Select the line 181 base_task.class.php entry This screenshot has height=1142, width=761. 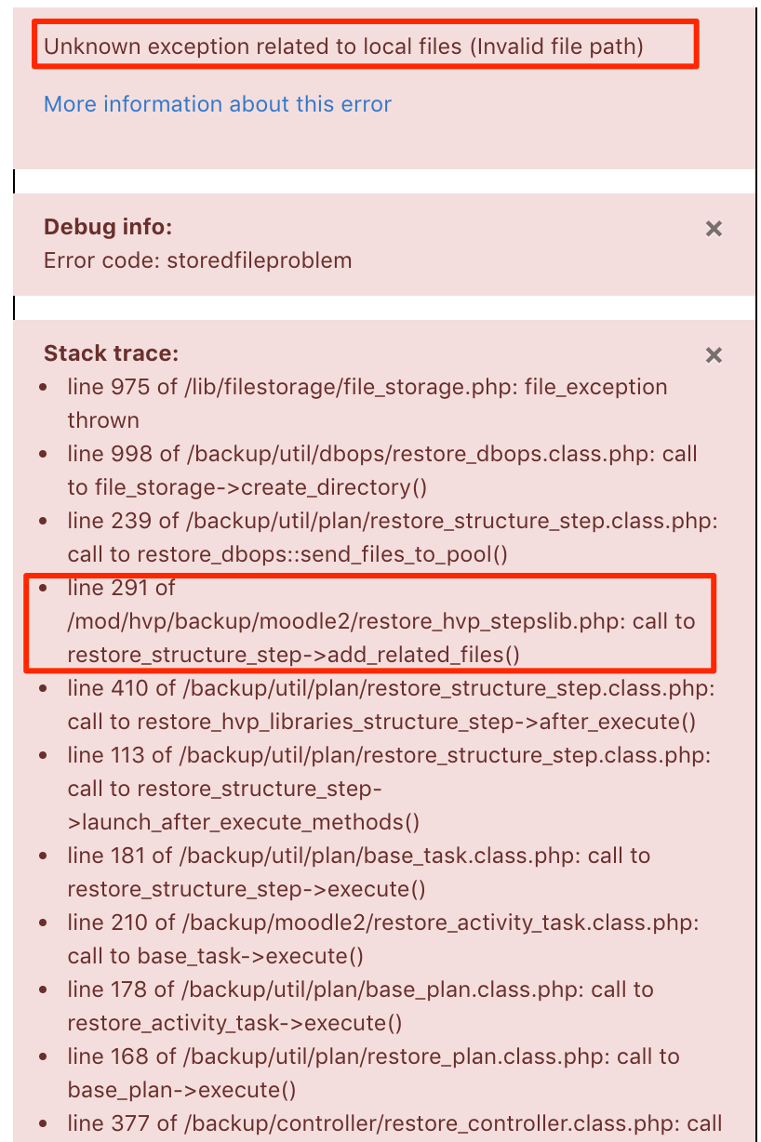point(359,872)
